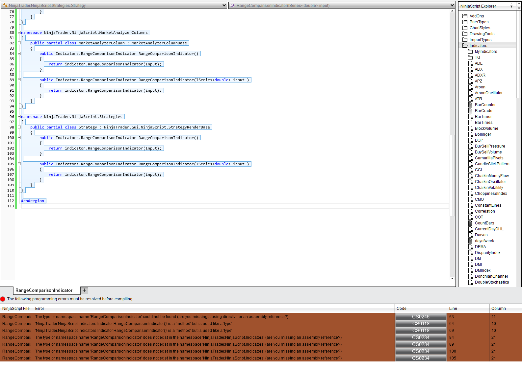Click the Bollinger script file icon
This screenshot has height=370, width=522.
[470, 134]
